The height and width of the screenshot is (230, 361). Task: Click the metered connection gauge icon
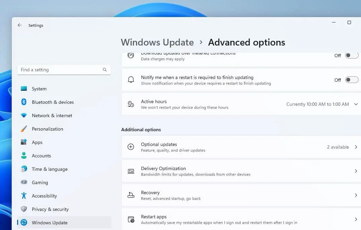(131, 56)
